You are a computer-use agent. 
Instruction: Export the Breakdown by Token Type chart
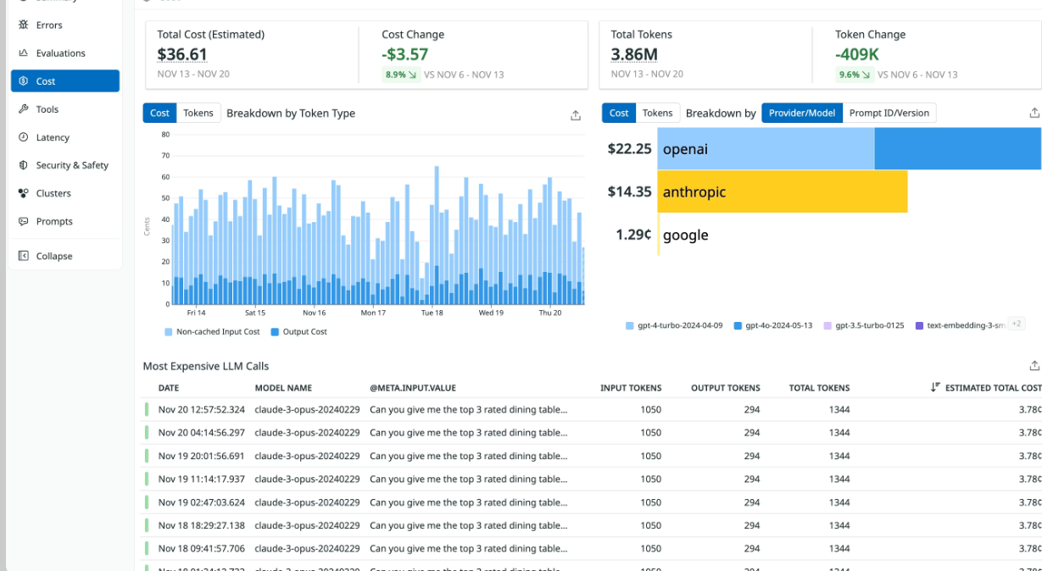coord(576,115)
